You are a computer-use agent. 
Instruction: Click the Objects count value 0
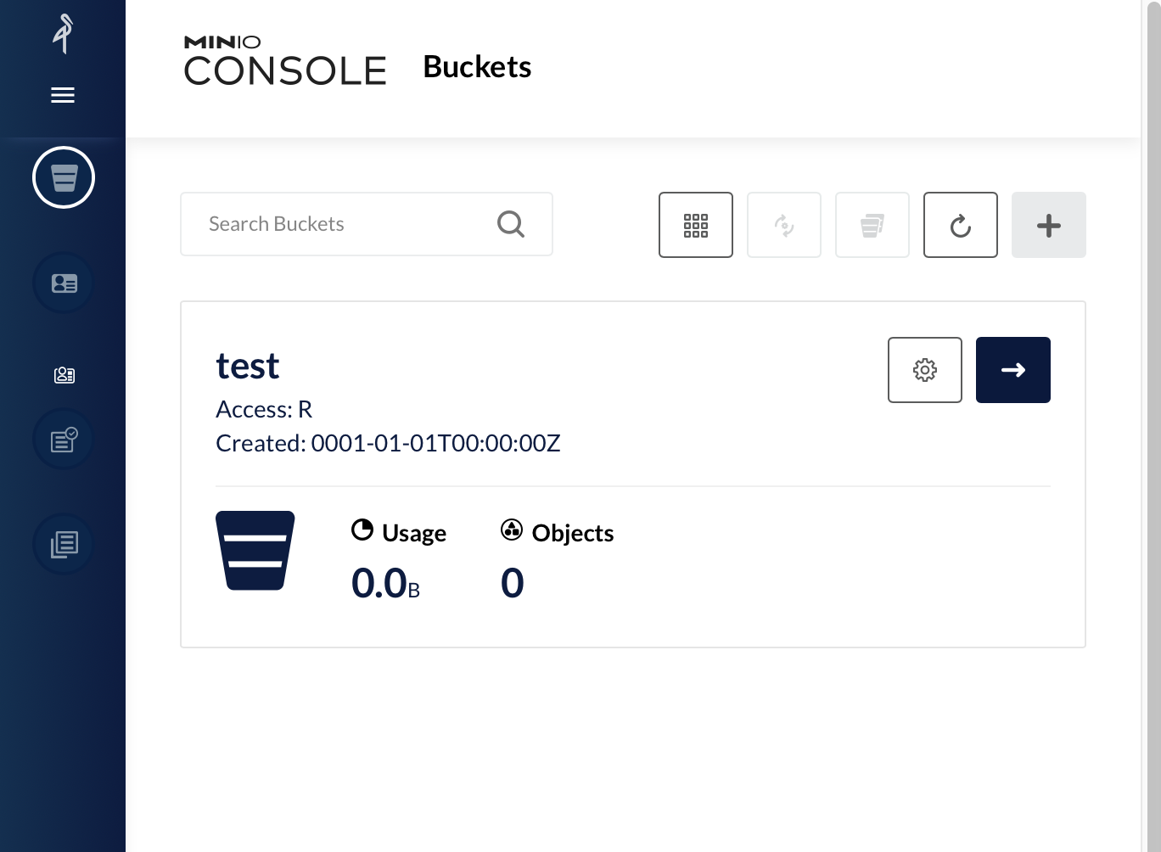click(x=513, y=583)
